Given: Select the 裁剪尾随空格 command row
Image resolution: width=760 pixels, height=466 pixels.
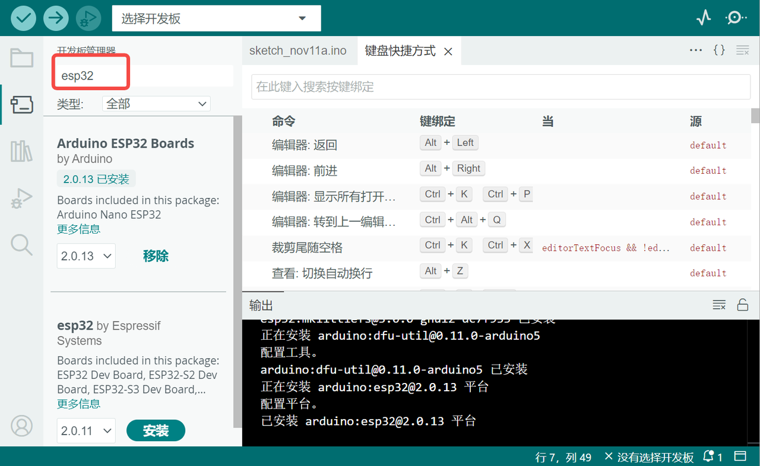Looking at the screenshot, I should pos(496,247).
